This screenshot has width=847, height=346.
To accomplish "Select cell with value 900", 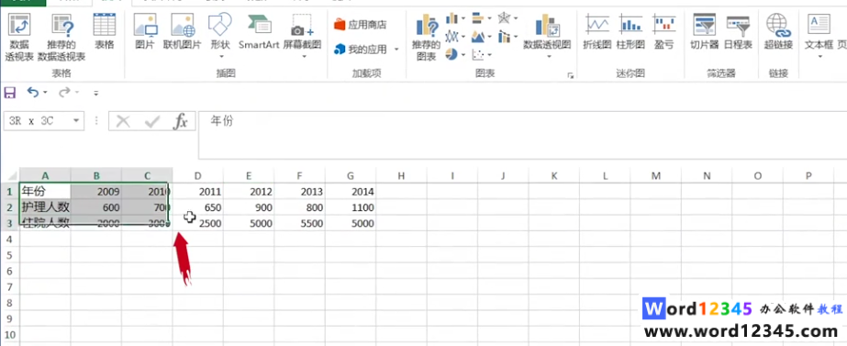I will click(249, 207).
